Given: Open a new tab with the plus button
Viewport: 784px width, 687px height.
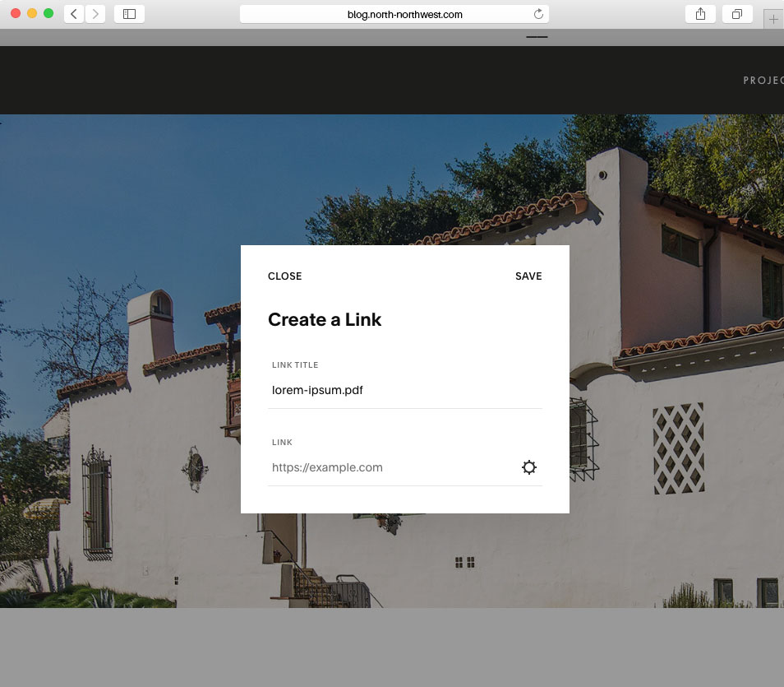Looking at the screenshot, I should coord(773,20).
